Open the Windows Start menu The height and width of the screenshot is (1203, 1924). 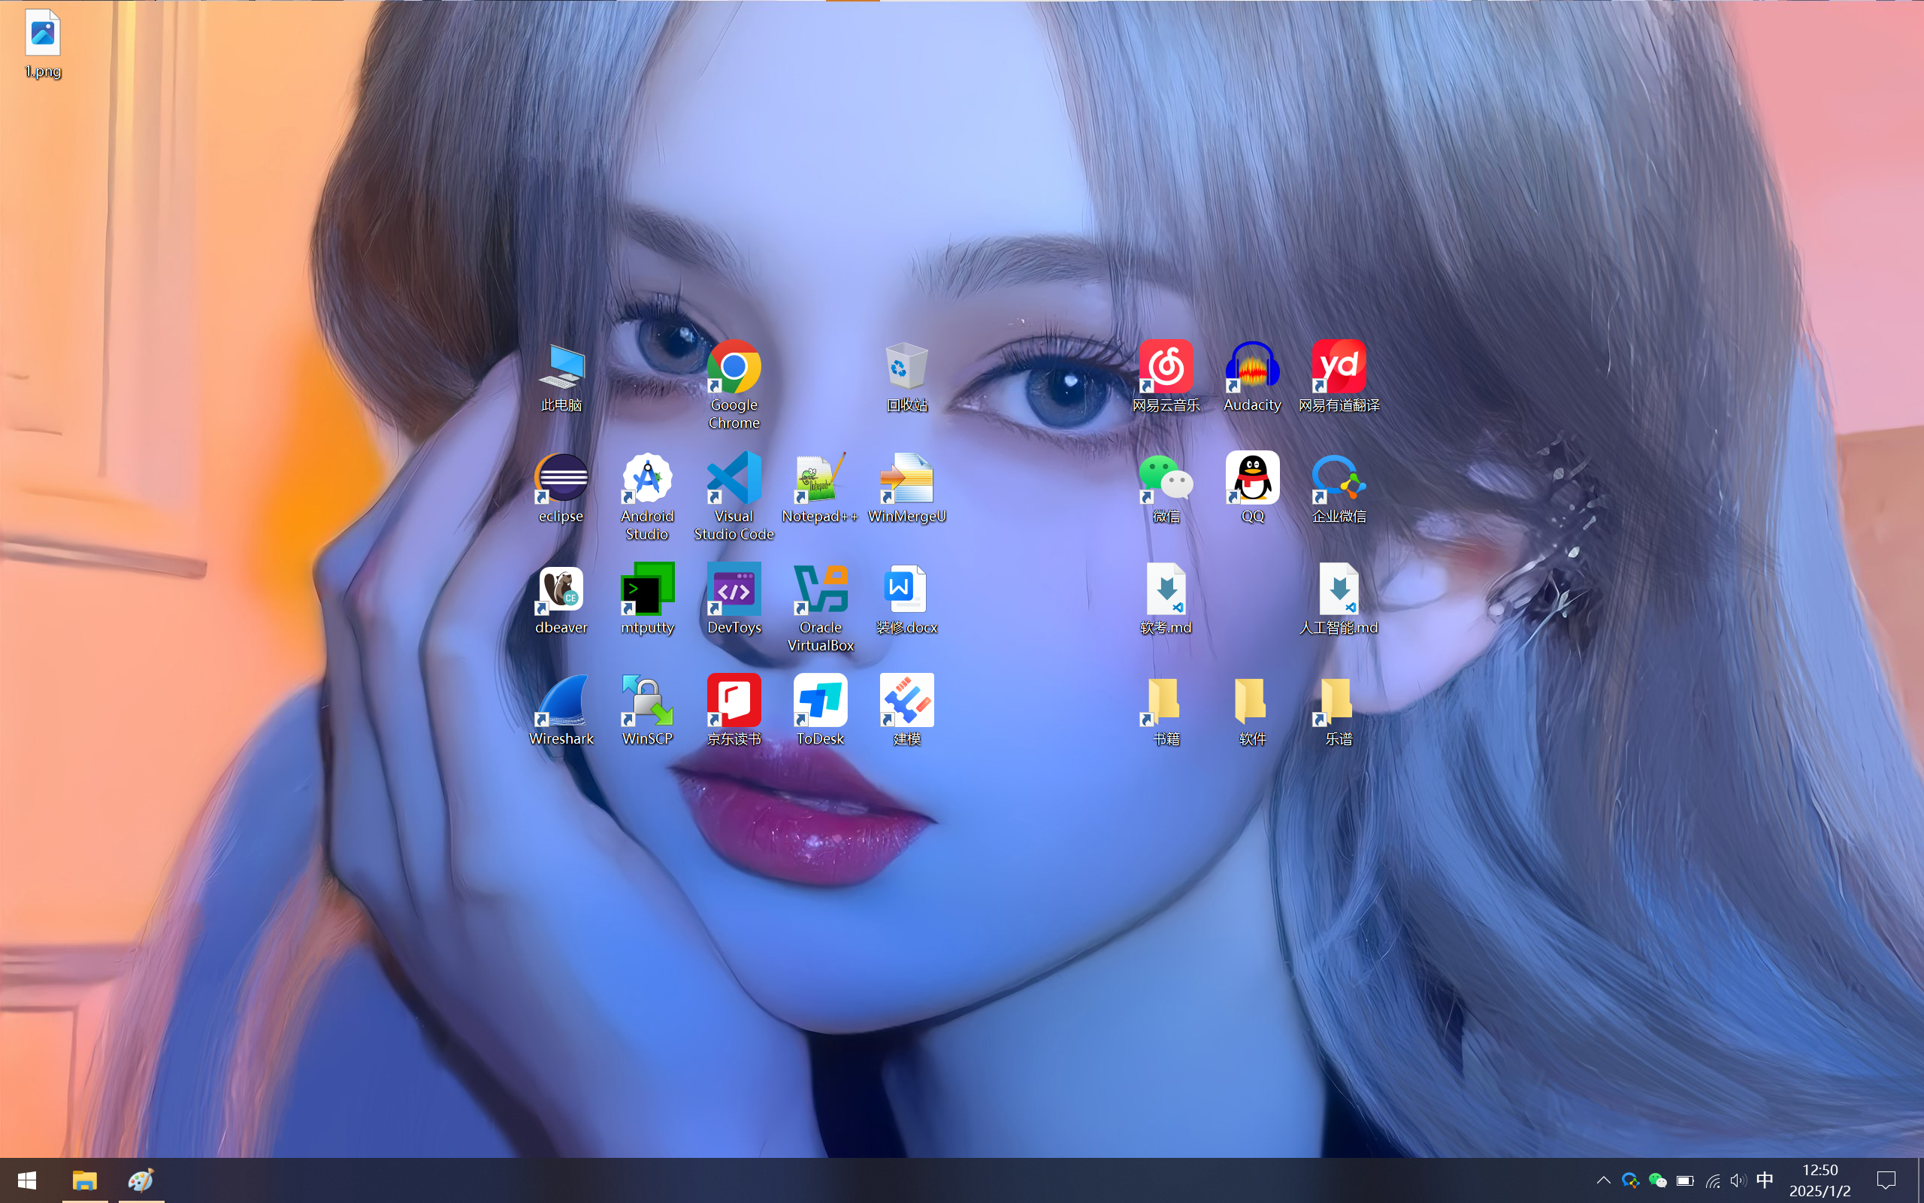click(27, 1180)
